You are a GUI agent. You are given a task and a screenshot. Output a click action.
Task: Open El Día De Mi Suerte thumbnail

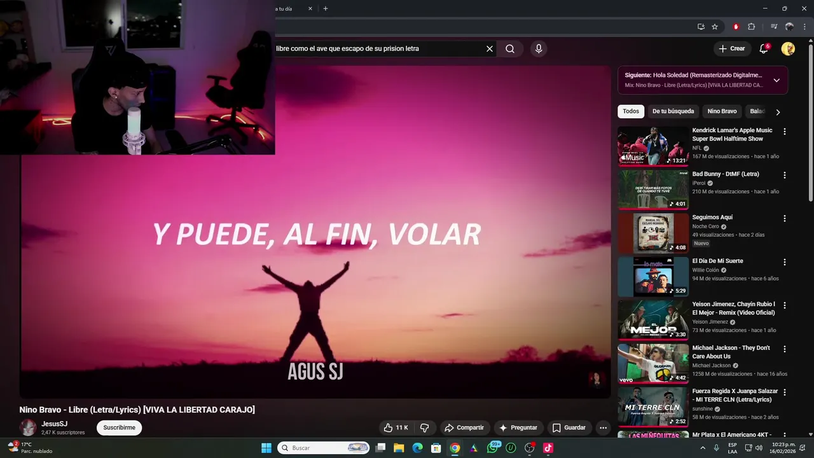653,276
